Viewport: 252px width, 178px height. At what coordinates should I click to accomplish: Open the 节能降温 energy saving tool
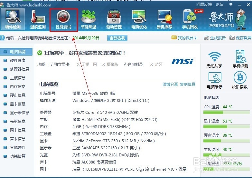pyautogui.click(x=89, y=19)
